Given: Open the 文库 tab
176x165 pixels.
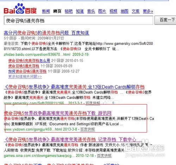Looking at the screenshot, I should [x=136, y=11].
